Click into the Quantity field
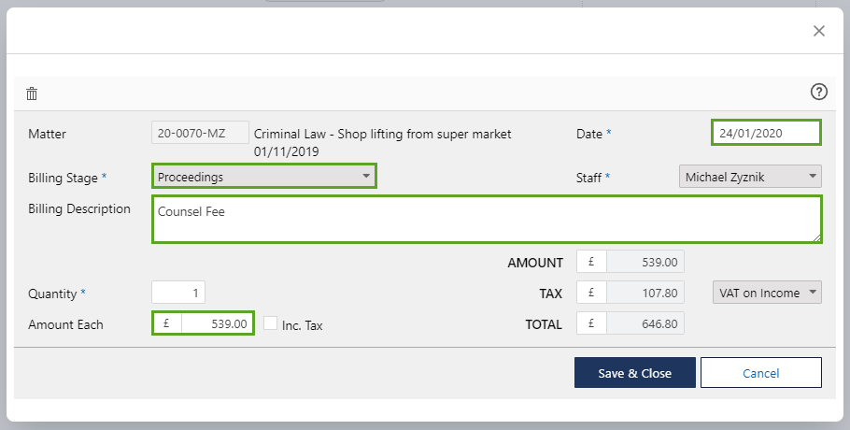This screenshot has width=850, height=430. point(178,293)
